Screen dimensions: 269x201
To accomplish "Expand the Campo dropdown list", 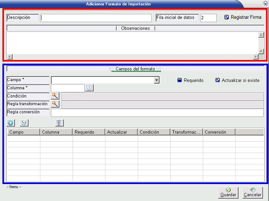I will point(156,80).
